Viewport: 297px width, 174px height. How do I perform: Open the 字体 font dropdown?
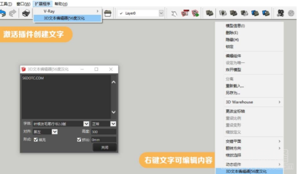click(x=86, y=124)
